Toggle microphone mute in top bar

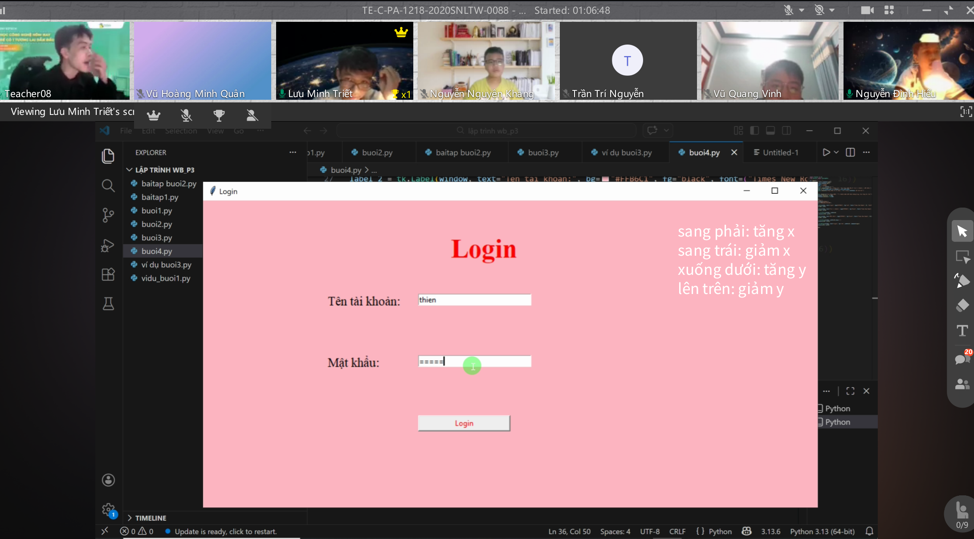[788, 10]
